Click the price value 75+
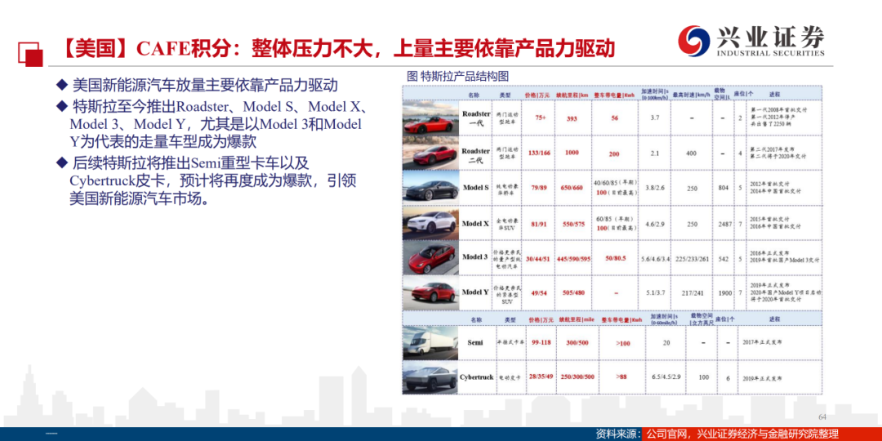Viewport: 882px width, 441px height. pos(541,118)
